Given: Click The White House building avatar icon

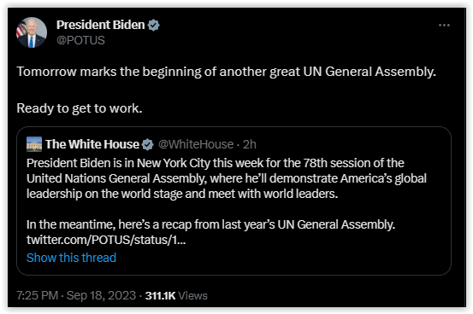Looking at the screenshot, I should (x=34, y=144).
